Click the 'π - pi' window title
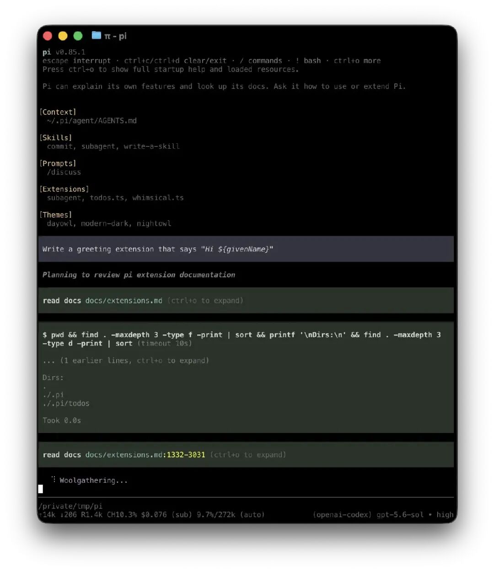Image resolution: width=494 pixels, height=572 pixels. pos(115,36)
